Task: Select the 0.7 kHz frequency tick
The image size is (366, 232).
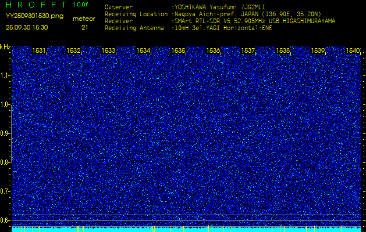Action: coord(5,191)
